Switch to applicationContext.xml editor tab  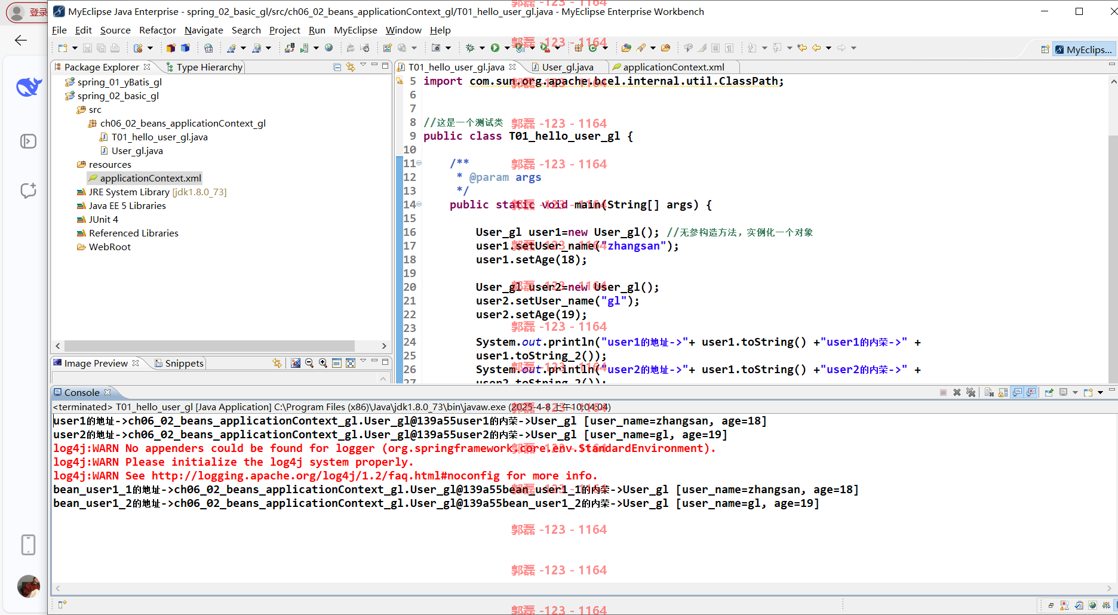pos(674,67)
